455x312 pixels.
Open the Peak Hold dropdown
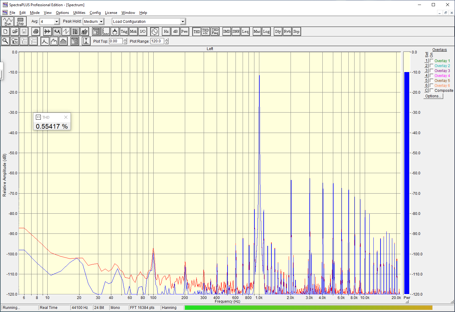tap(101, 21)
